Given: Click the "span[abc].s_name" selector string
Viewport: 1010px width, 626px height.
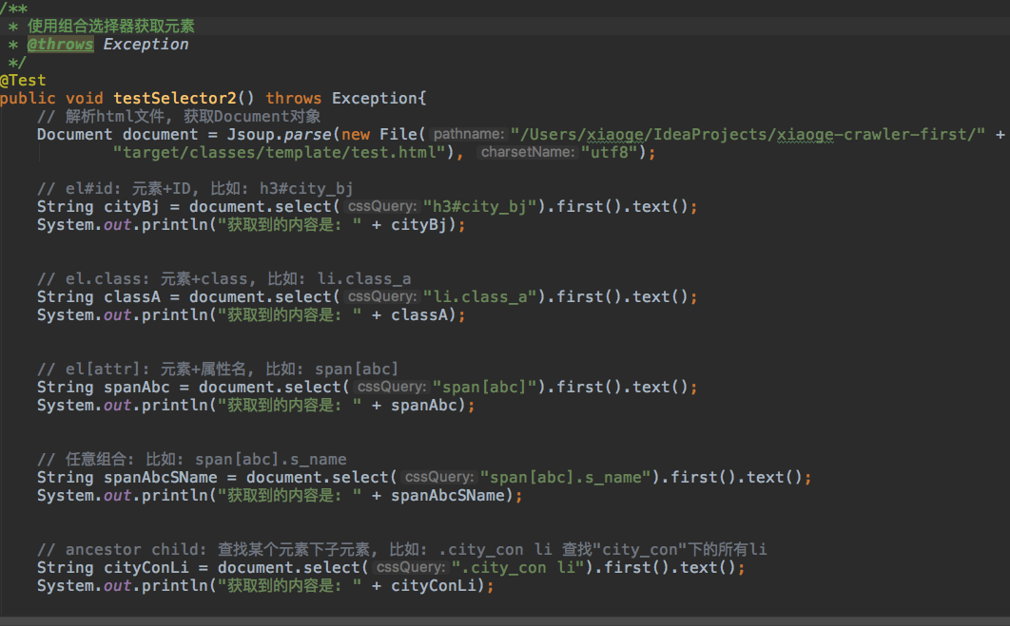Looking at the screenshot, I should [x=566, y=478].
